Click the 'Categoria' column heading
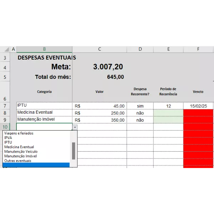The height and width of the screenshot is (214, 214). coord(44,92)
